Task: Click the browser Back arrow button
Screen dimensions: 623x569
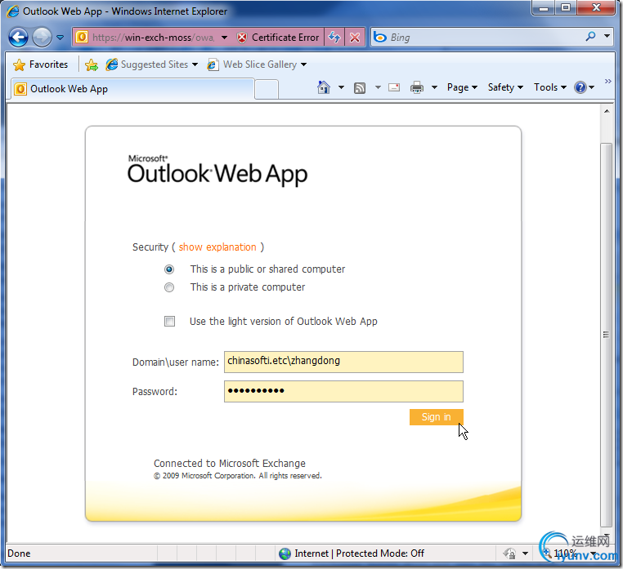Action: (18, 38)
